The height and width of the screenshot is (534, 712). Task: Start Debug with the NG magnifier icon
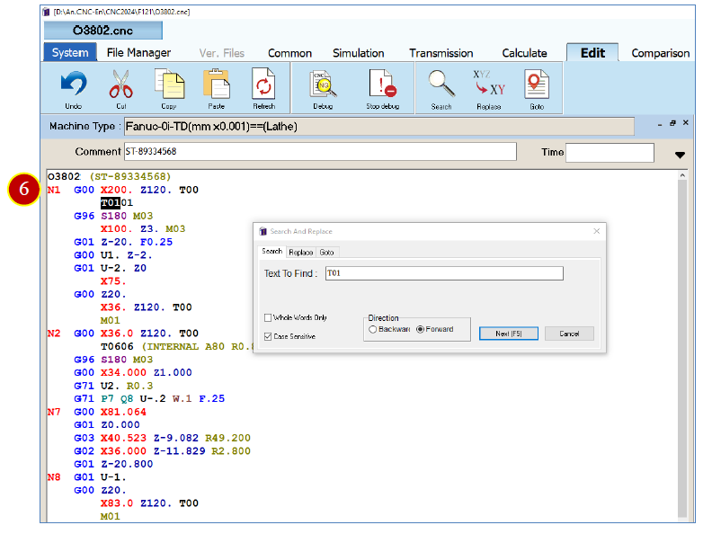[x=323, y=85]
